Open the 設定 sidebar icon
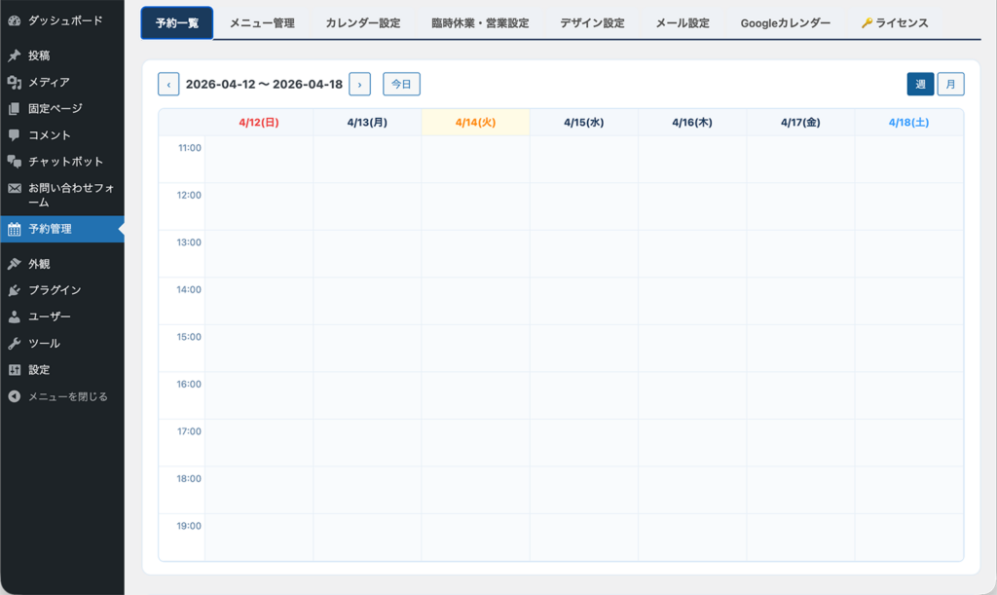Screen dimensions: 997x595 [14, 369]
